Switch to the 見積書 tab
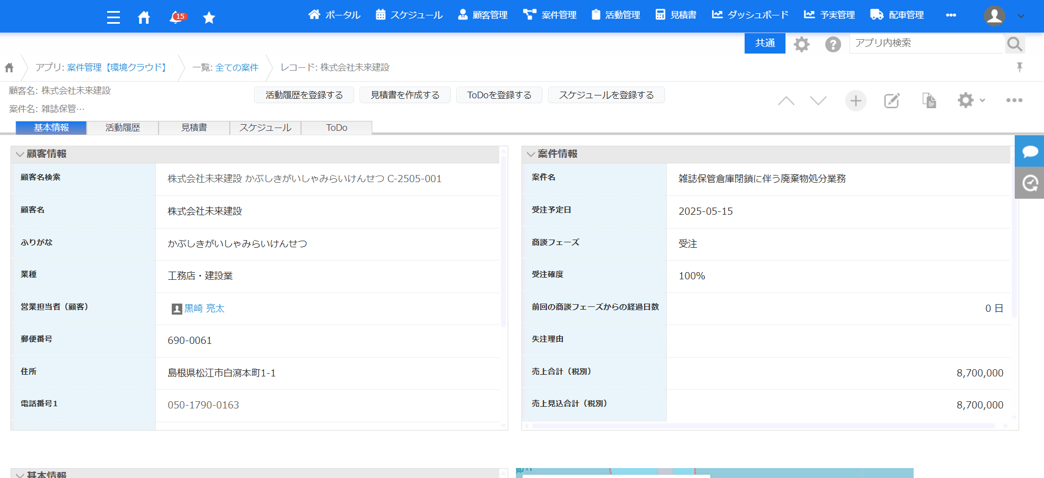Viewport: 1044px width, 478px height. click(x=194, y=128)
